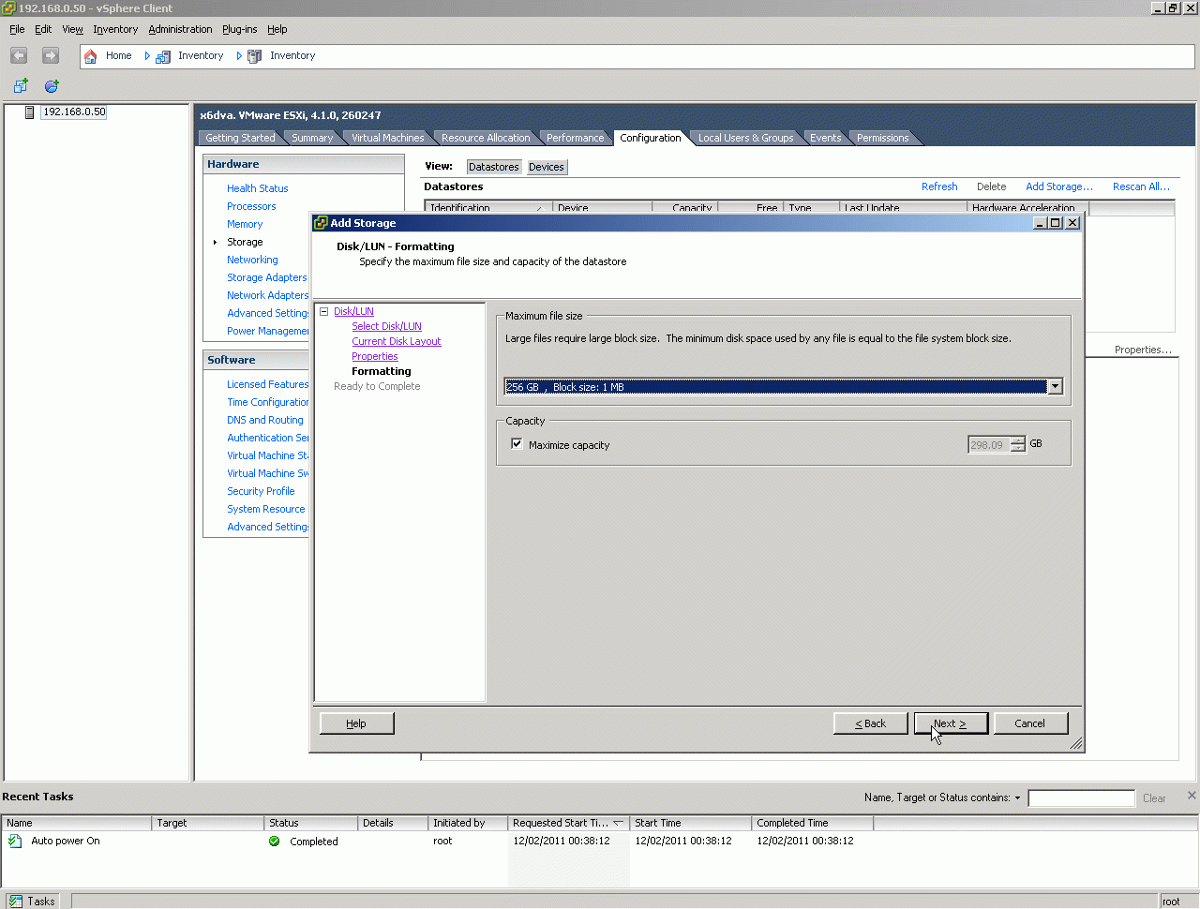Show the Datastores view

pos(494,167)
